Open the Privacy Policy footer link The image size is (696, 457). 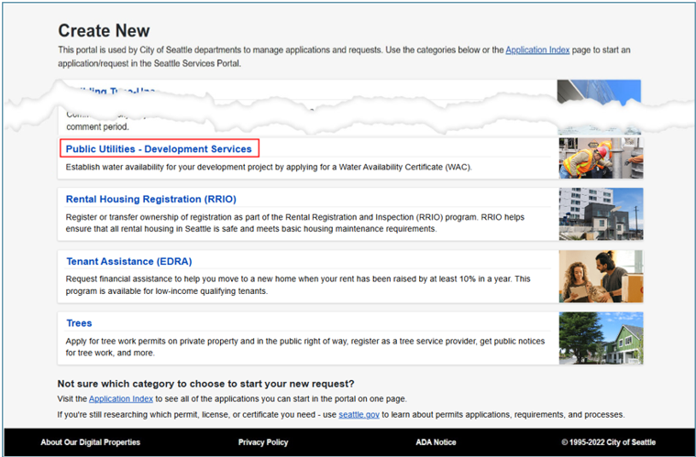264,442
